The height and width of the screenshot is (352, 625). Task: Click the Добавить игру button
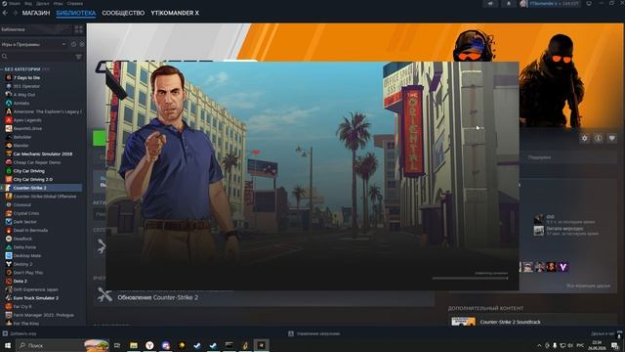click(x=20, y=333)
